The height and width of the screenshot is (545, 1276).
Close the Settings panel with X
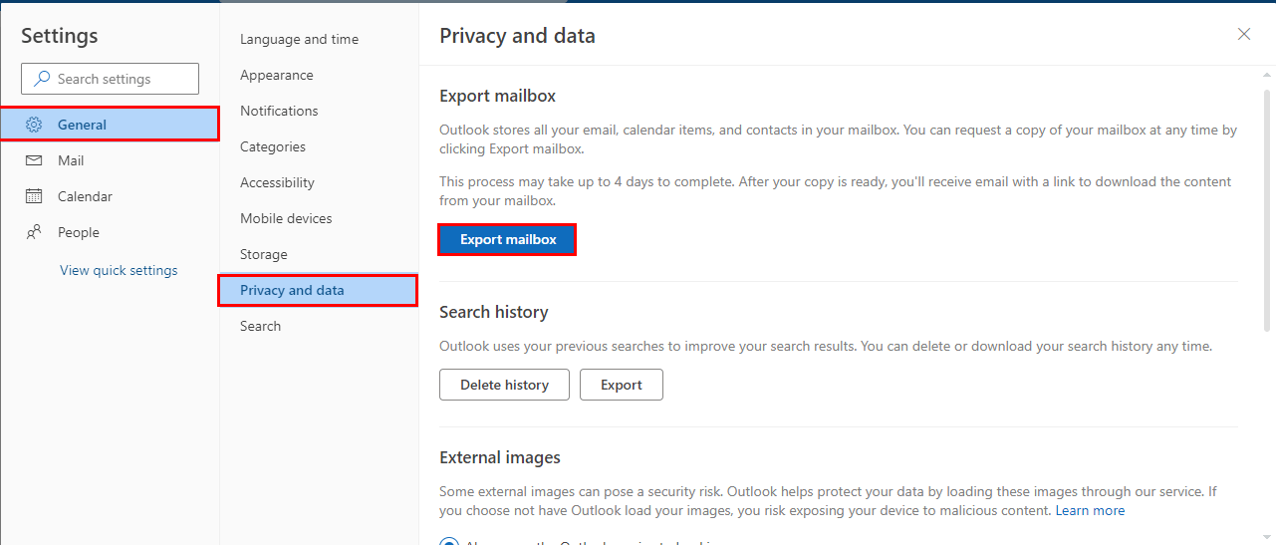[1244, 34]
